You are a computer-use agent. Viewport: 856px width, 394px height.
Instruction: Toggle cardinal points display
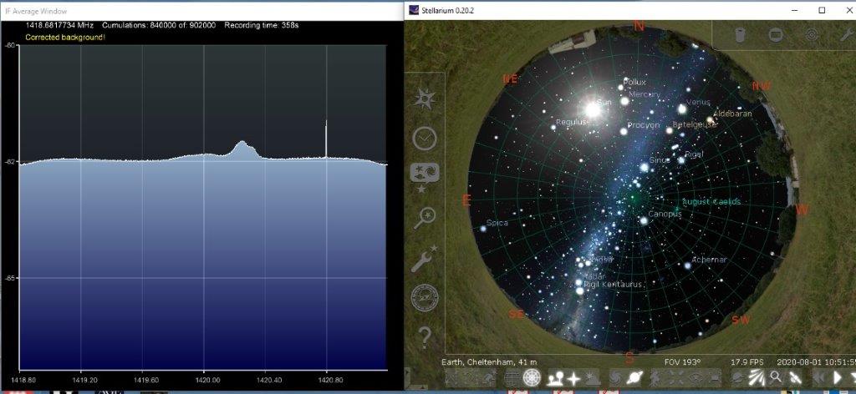point(575,379)
